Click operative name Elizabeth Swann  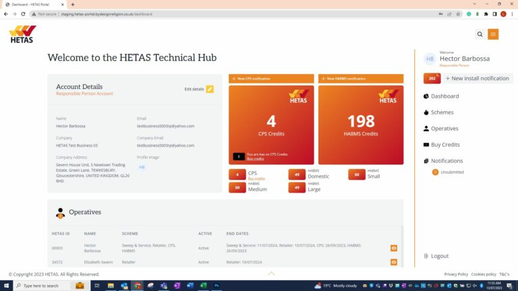[98, 262]
